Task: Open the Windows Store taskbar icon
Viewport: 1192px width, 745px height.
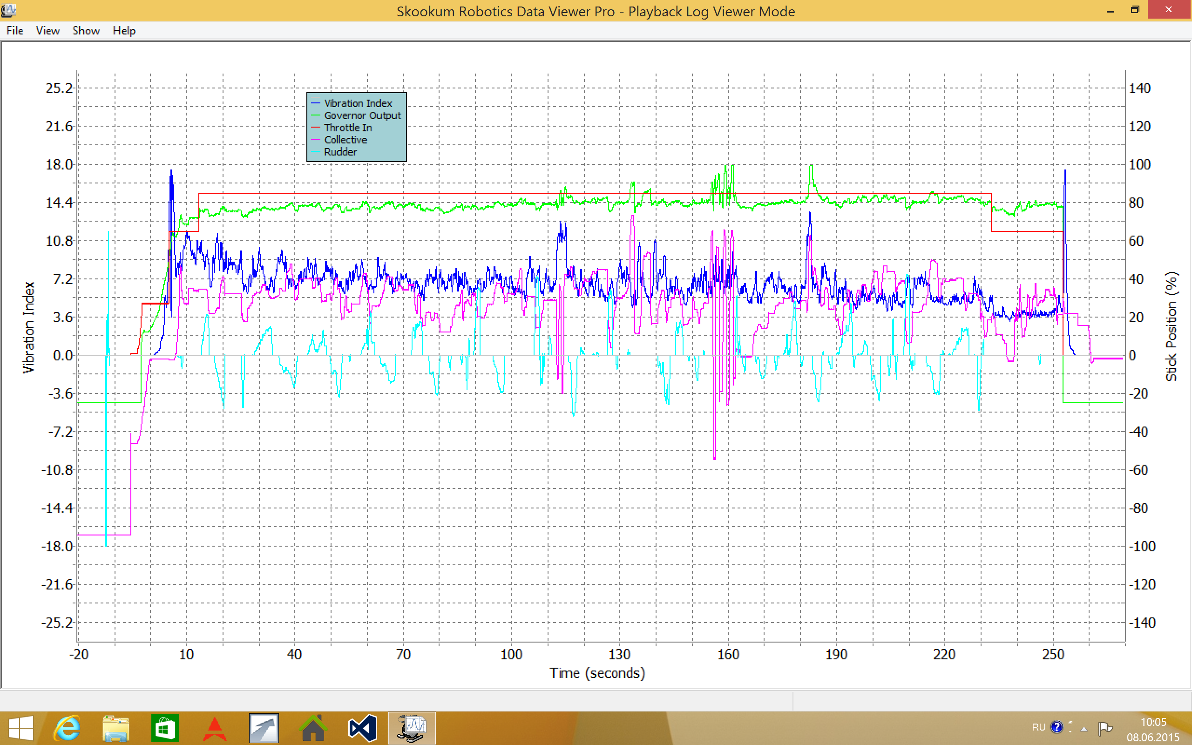Action: point(165,728)
